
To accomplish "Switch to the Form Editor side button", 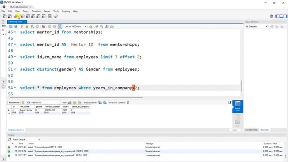I will 238,119.
